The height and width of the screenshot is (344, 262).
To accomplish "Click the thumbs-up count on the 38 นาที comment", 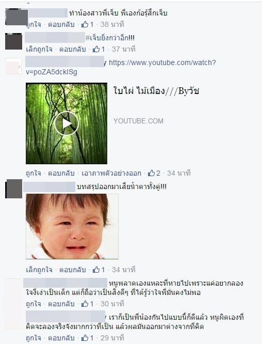I will point(92,24).
